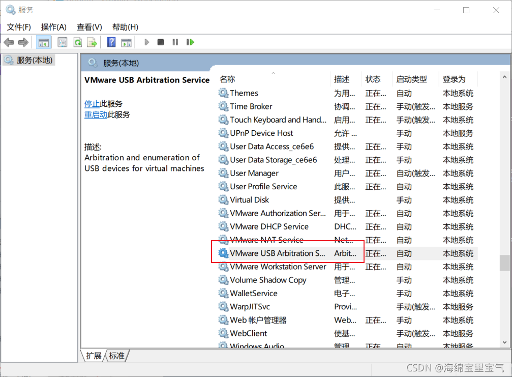Click the gear icon beside UPnP Device Host
Screen dimensions: 512x377
pos(223,133)
